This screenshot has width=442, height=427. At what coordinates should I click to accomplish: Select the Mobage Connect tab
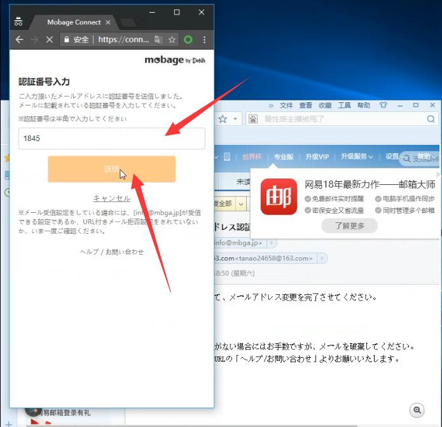pos(74,22)
